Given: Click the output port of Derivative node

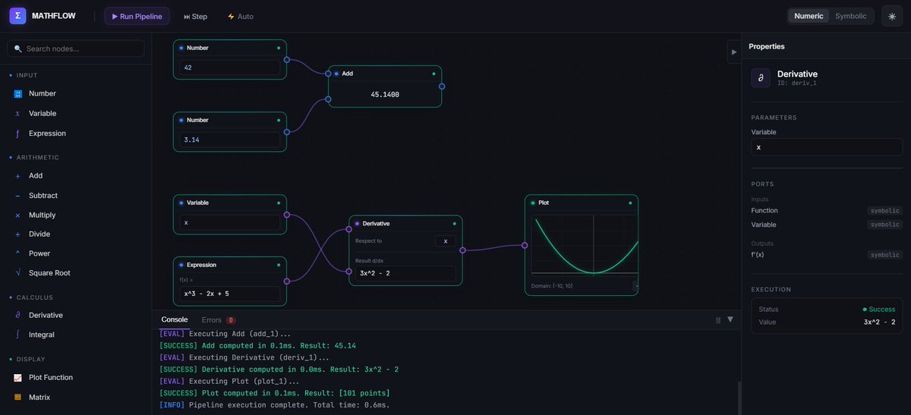Looking at the screenshot, I should [x=462, y=250].
